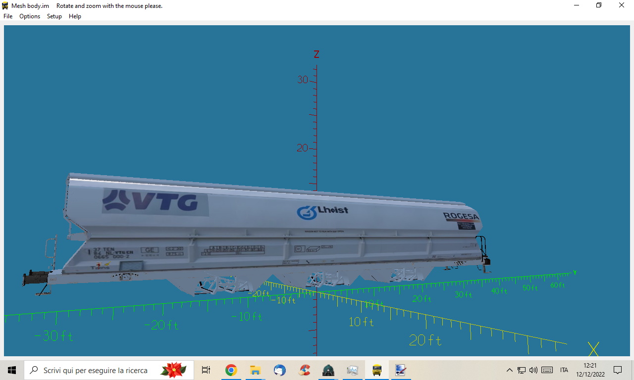Open the notification center
This screenshot has height=380, width=634.
[618, 370]
